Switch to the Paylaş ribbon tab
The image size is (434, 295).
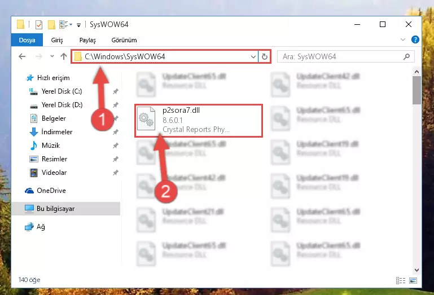87,40
